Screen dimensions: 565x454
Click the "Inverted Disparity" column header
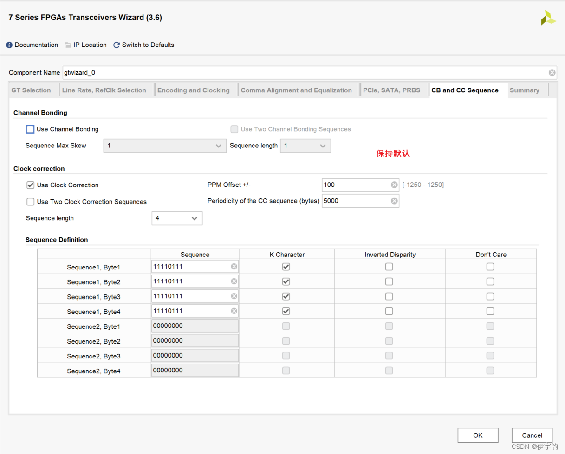(390, 255)
